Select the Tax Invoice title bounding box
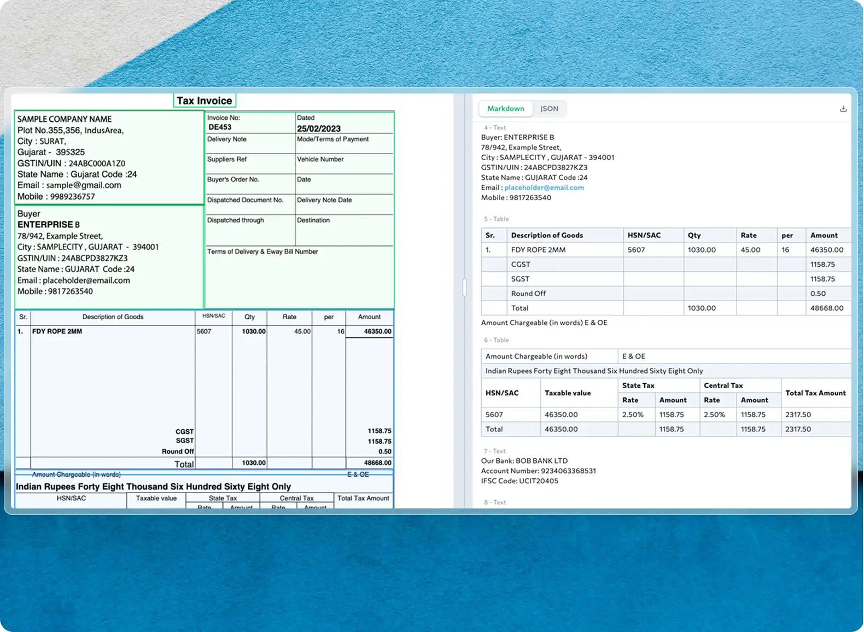Screen dimensions: 864x632 coord(204,101)
